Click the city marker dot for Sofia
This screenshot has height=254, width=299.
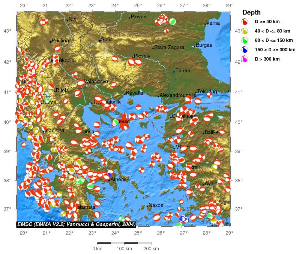[x=100, y=41]
